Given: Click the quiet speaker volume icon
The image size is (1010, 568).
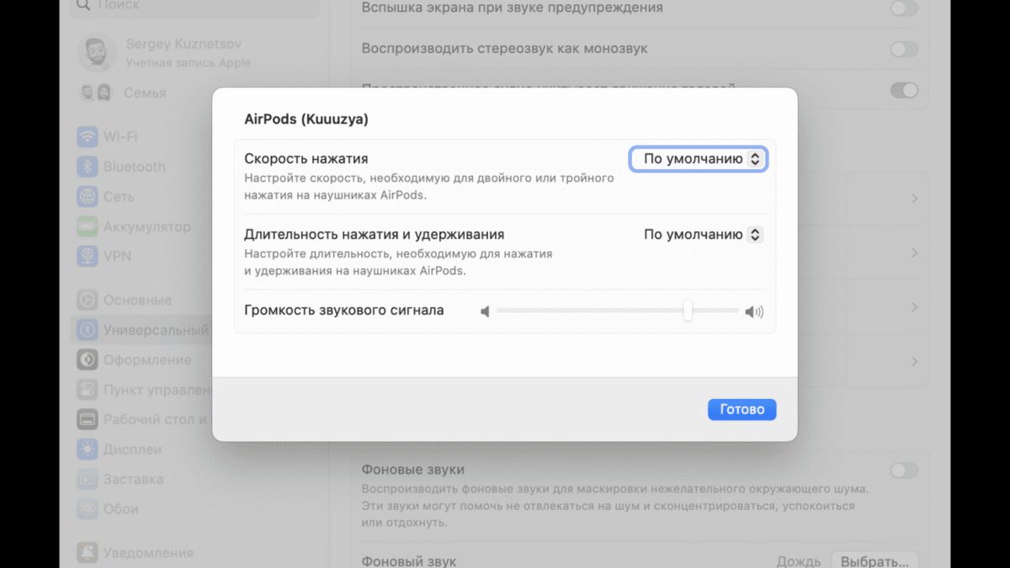Looking at the screenshot, I should 485,312.
